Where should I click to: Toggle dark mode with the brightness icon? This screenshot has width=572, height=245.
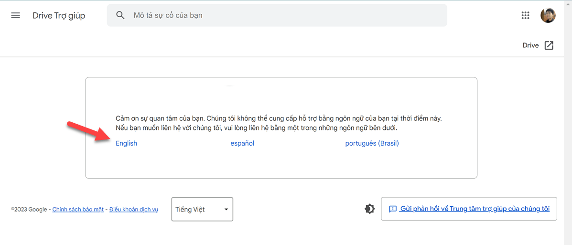click(x=369, y=209)
